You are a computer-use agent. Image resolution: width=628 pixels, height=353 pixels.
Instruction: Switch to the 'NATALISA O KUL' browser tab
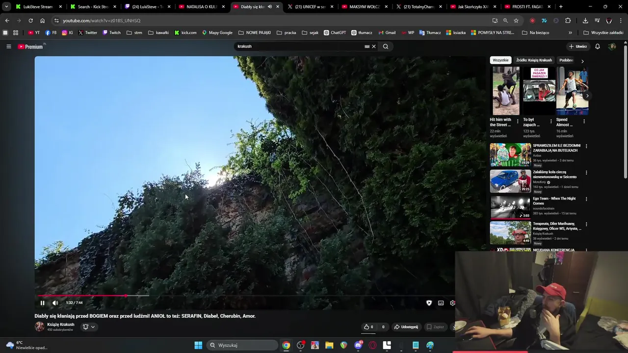point(201,7)
